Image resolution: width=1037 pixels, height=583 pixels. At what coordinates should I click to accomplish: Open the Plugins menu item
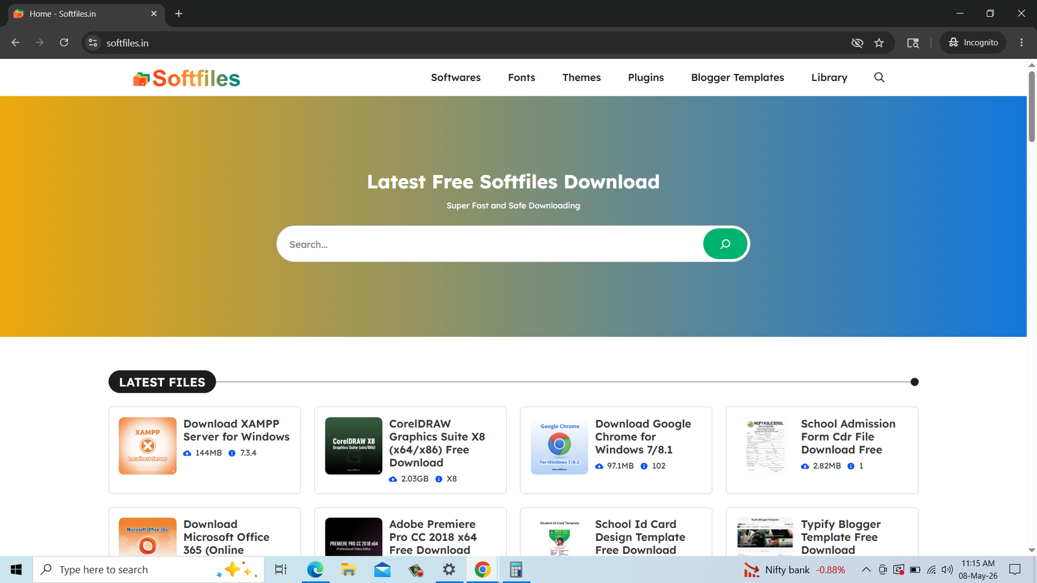[x=646, y=77]
